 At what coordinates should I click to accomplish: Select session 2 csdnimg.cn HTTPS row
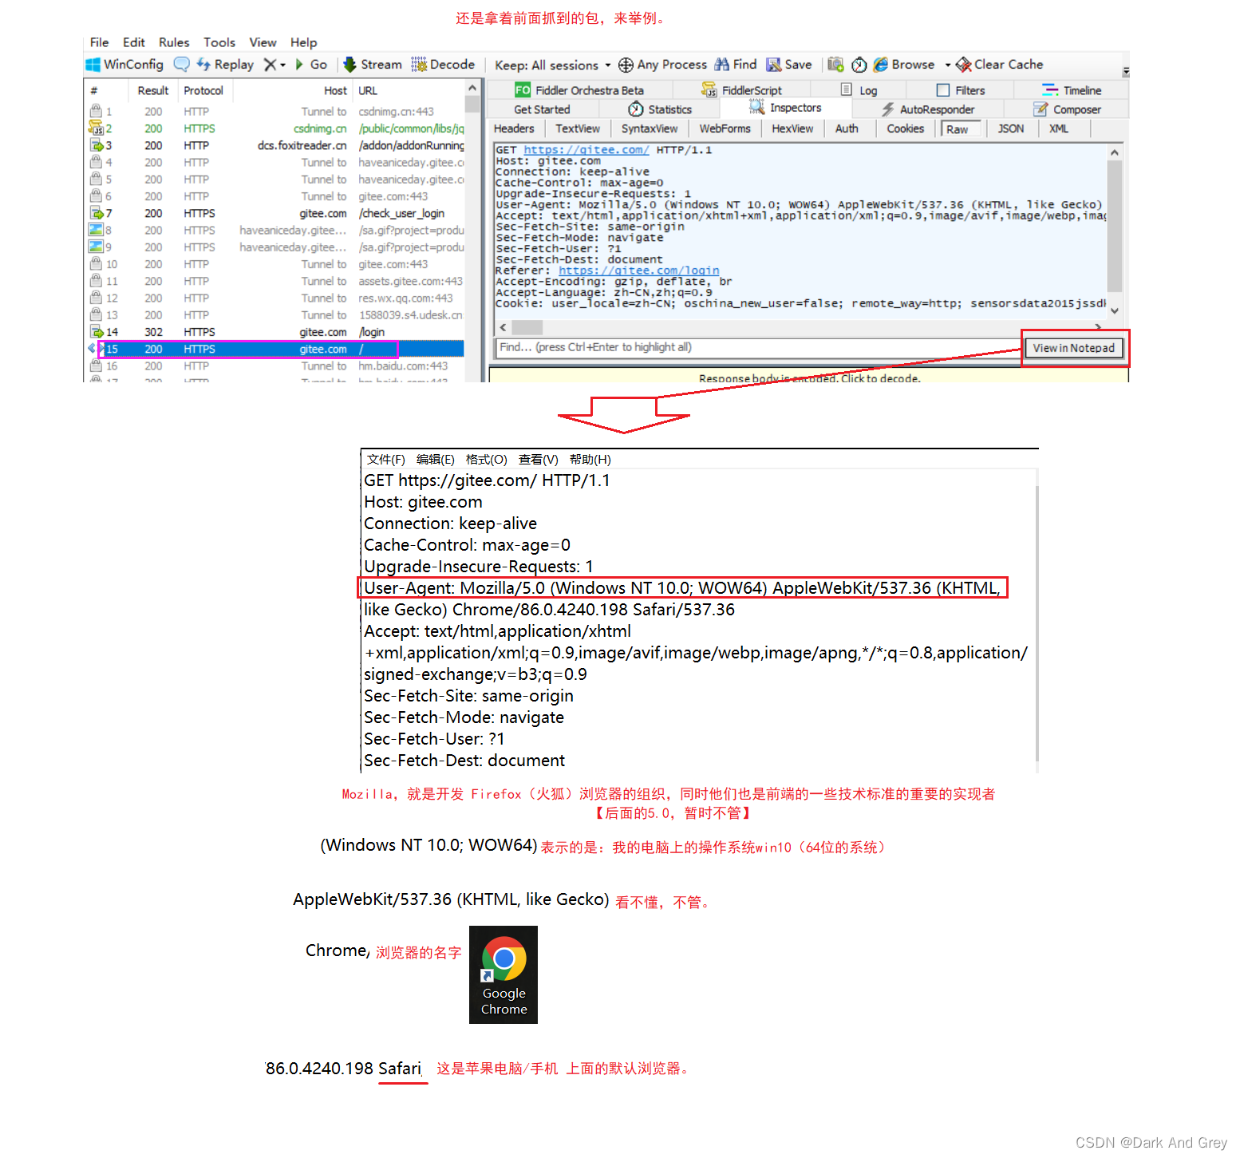pos(275,128)
